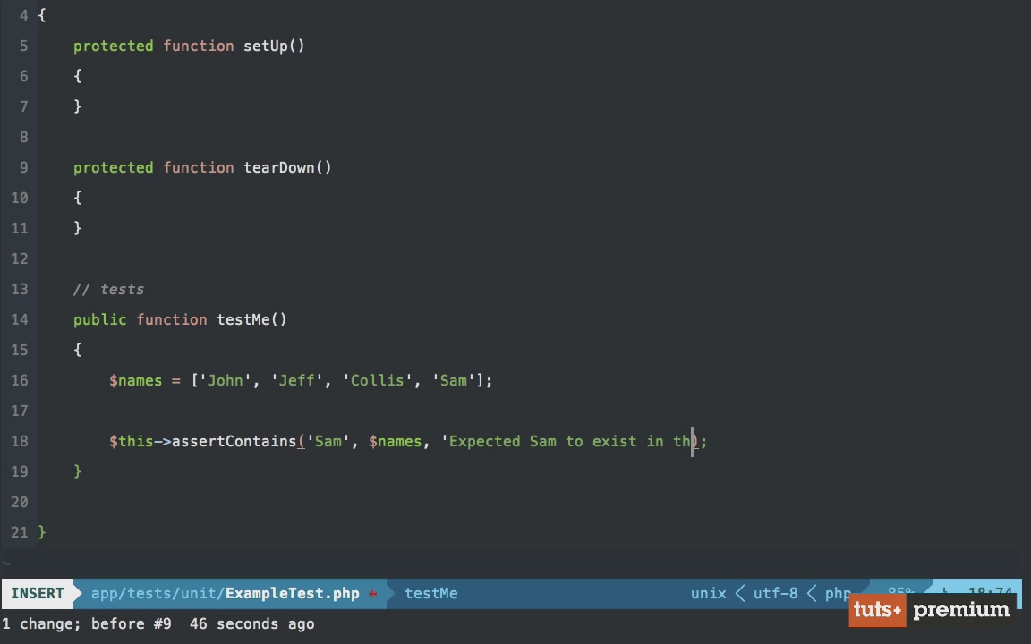
Task: Click line number 5 in the gutter
Action: (x=23, y=46)
